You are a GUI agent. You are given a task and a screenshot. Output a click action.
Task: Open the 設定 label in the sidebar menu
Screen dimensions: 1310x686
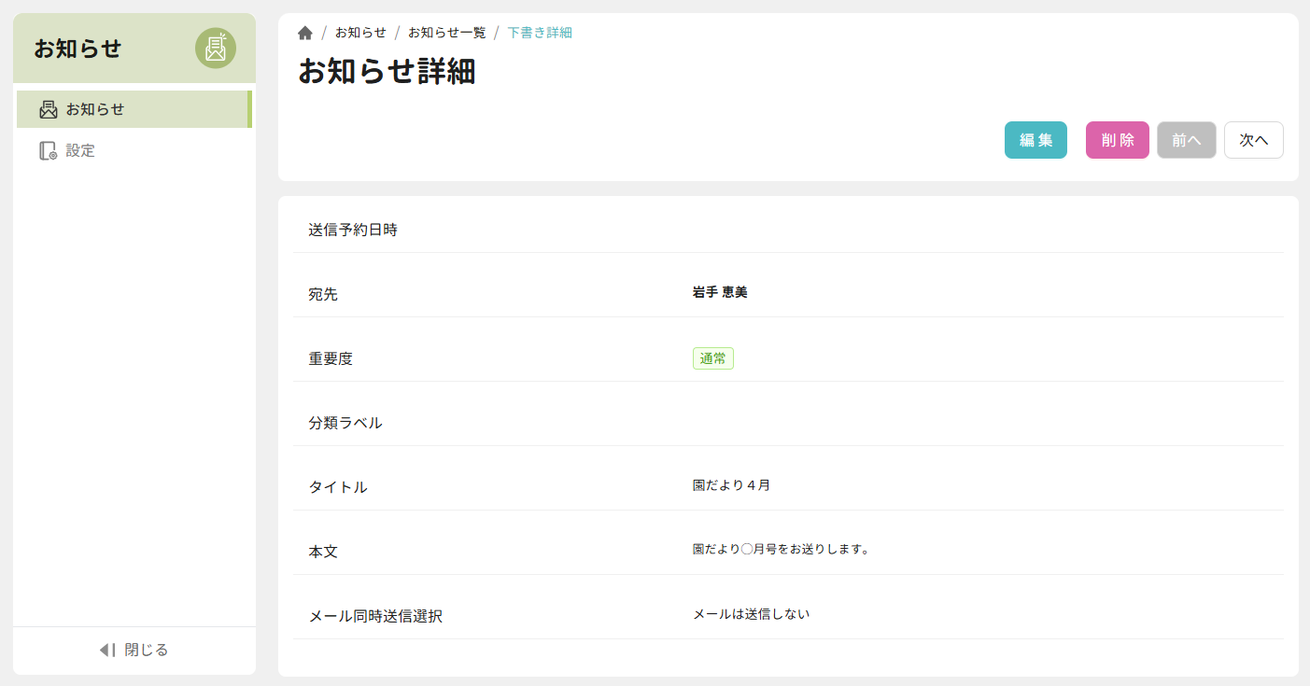click(80, 150)
